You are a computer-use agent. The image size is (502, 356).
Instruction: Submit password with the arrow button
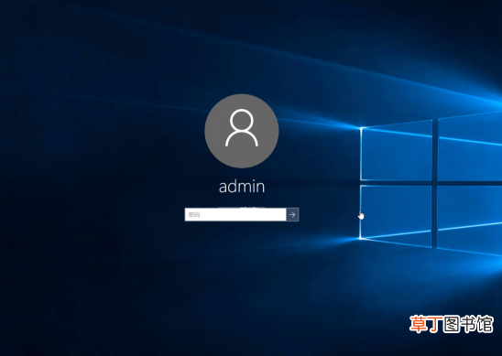point(292,215)
